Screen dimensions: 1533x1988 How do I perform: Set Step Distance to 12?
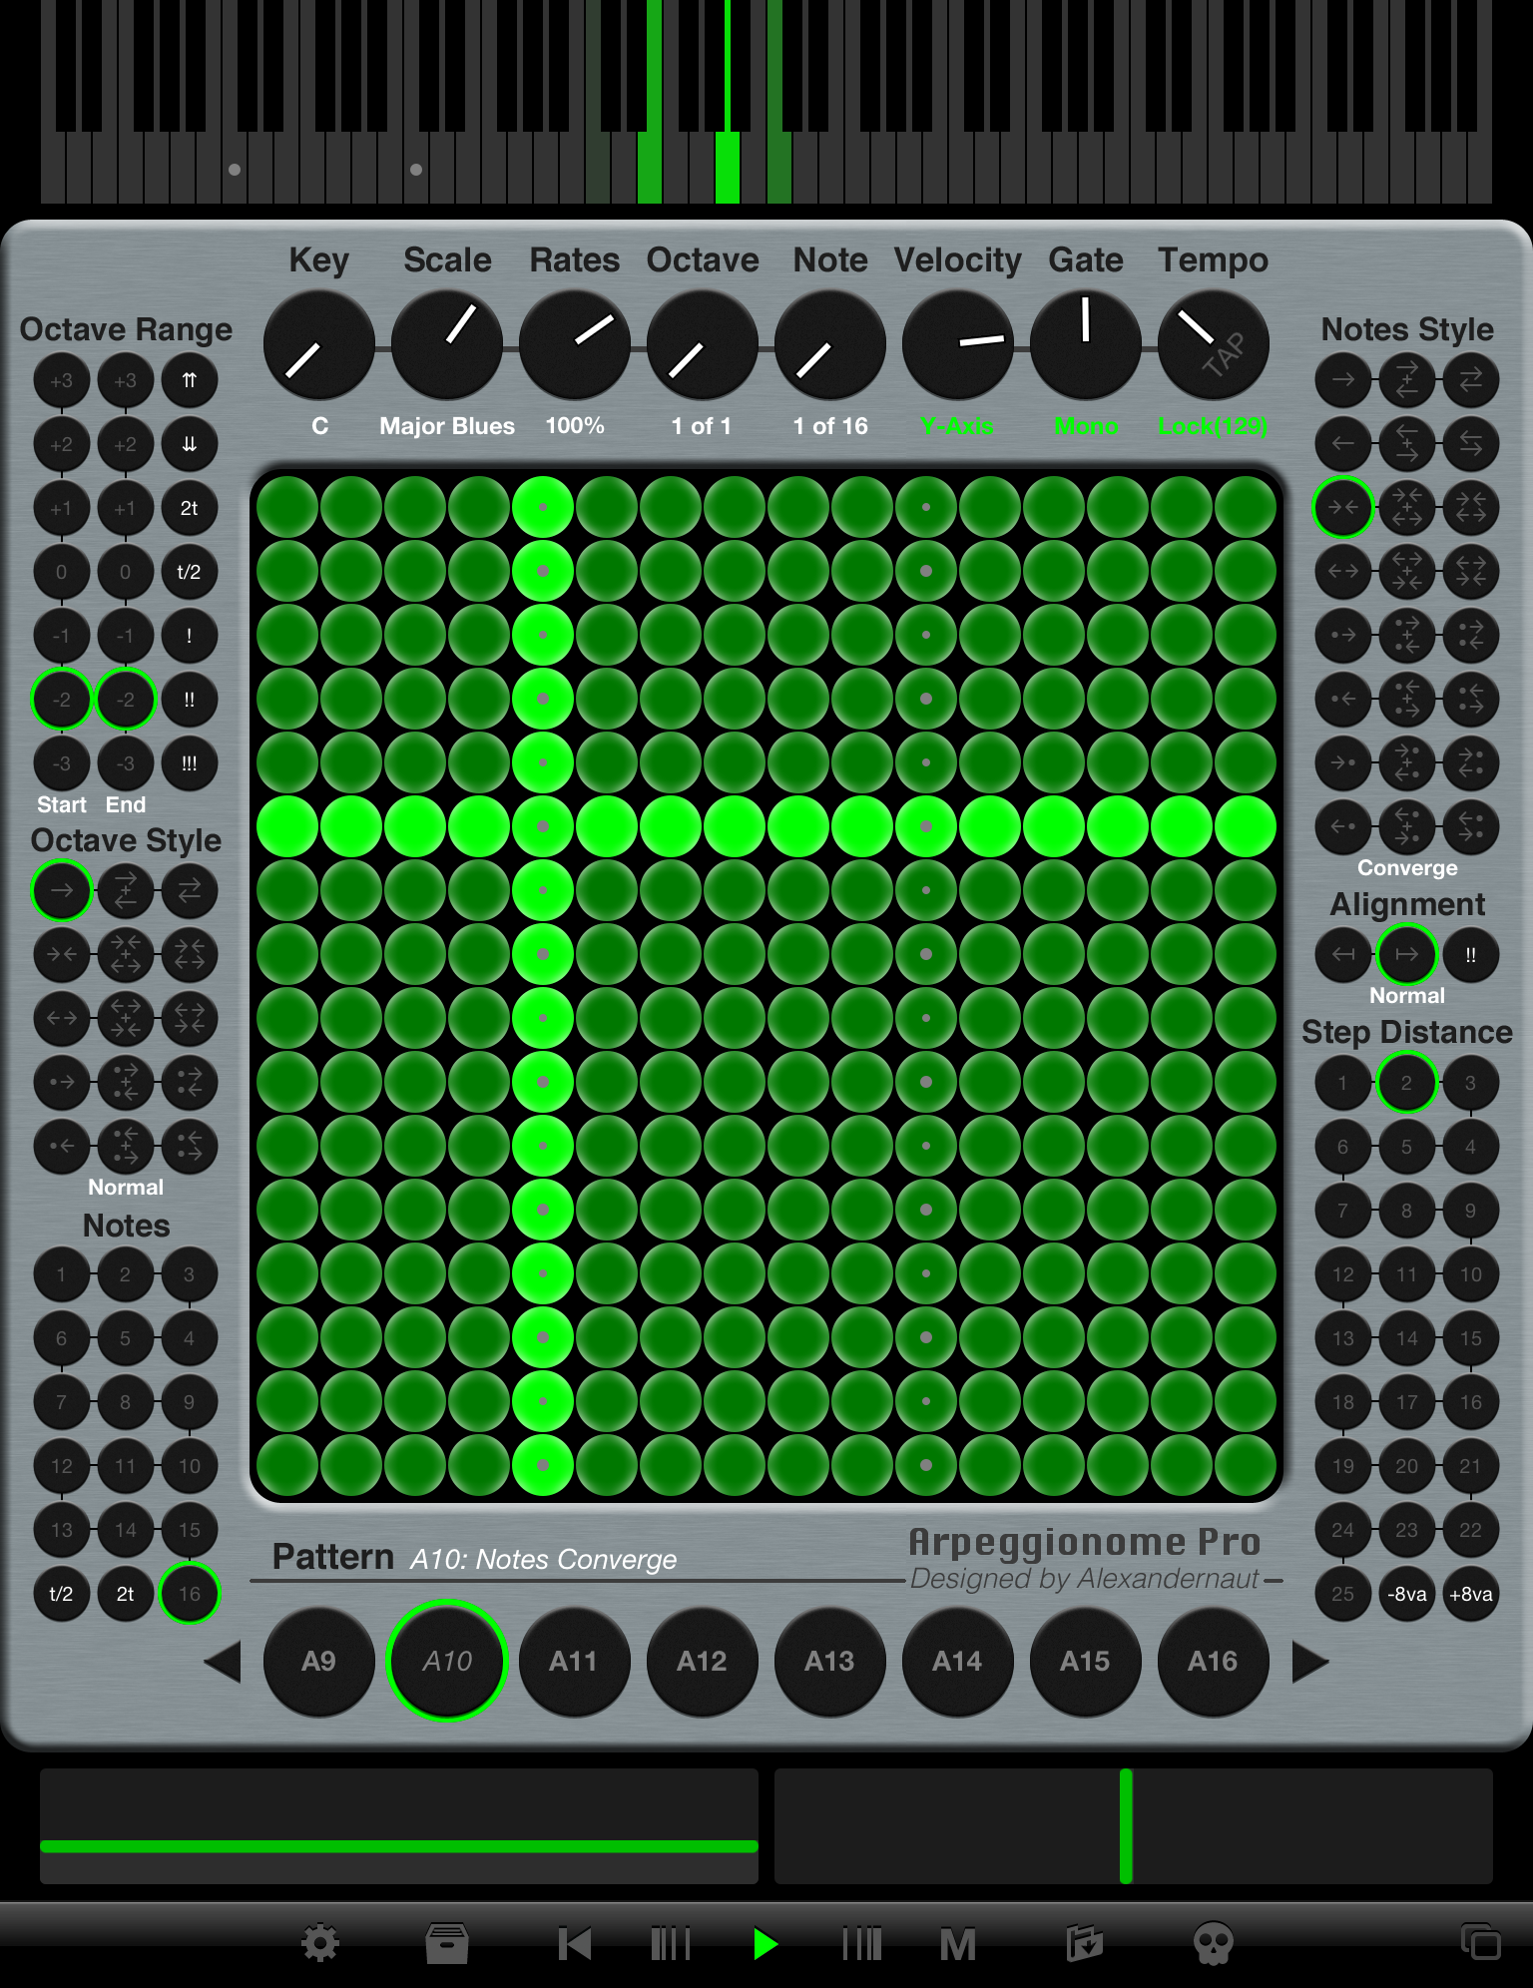pos(1343,1274)
